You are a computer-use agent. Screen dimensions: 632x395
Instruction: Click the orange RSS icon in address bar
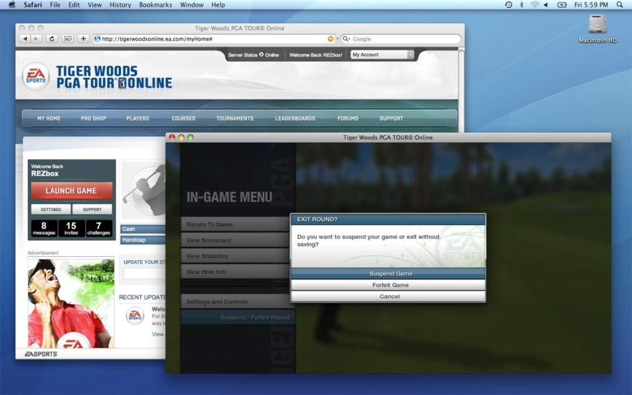[x=330, y=39]
